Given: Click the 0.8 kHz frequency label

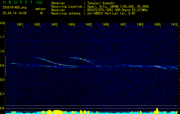Looking at the screenshot, I should (x=2, y=80).
